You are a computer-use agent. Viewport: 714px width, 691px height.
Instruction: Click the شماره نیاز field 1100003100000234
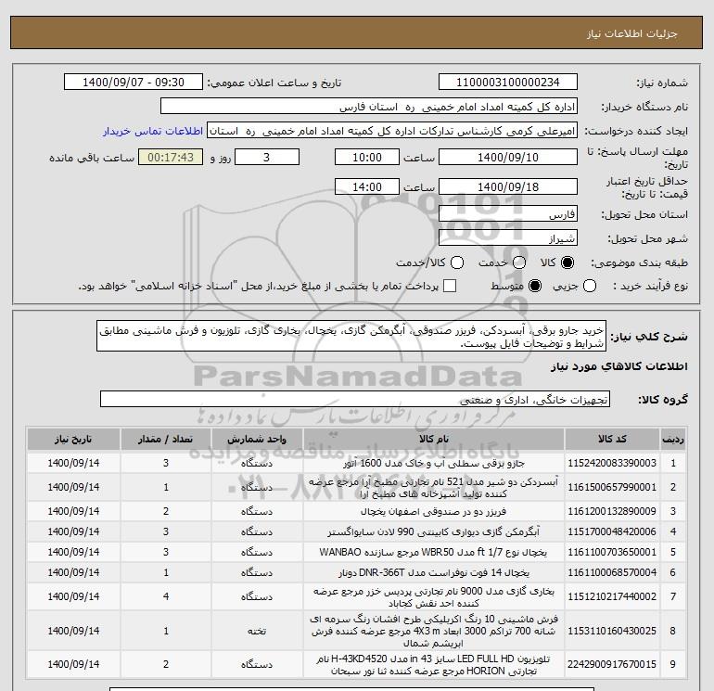508,83
